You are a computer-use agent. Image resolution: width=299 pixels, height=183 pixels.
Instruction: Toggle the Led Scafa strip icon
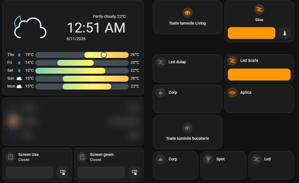click(232, 61)
